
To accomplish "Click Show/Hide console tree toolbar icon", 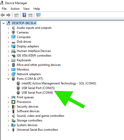I will [x=16, y=15].
